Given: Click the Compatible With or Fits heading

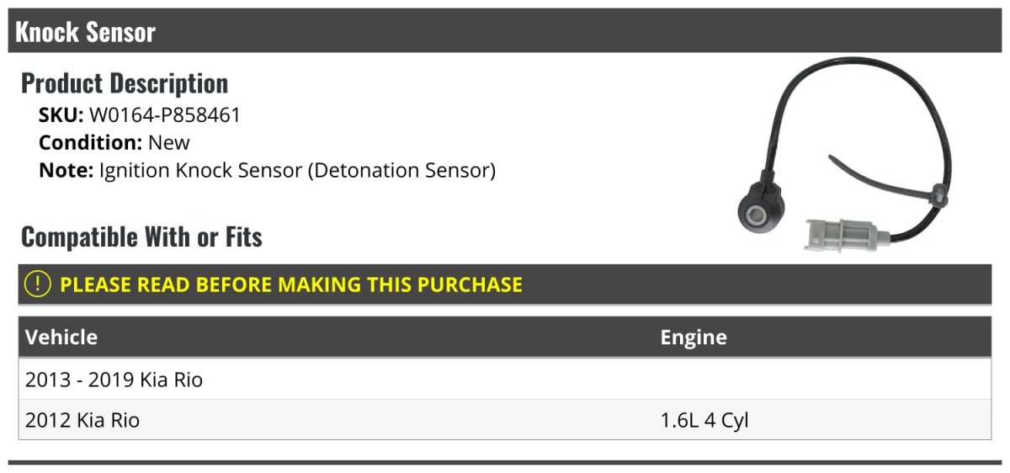Looking at the screenshot, I should [x=141, y=237].
